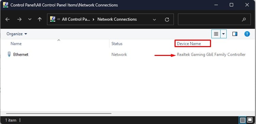
Task: Open the view options dropdown arrow
Action: [x=223, y=34]
